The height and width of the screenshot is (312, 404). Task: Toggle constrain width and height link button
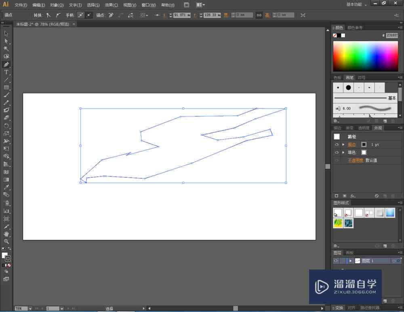(x=259, y=15)
